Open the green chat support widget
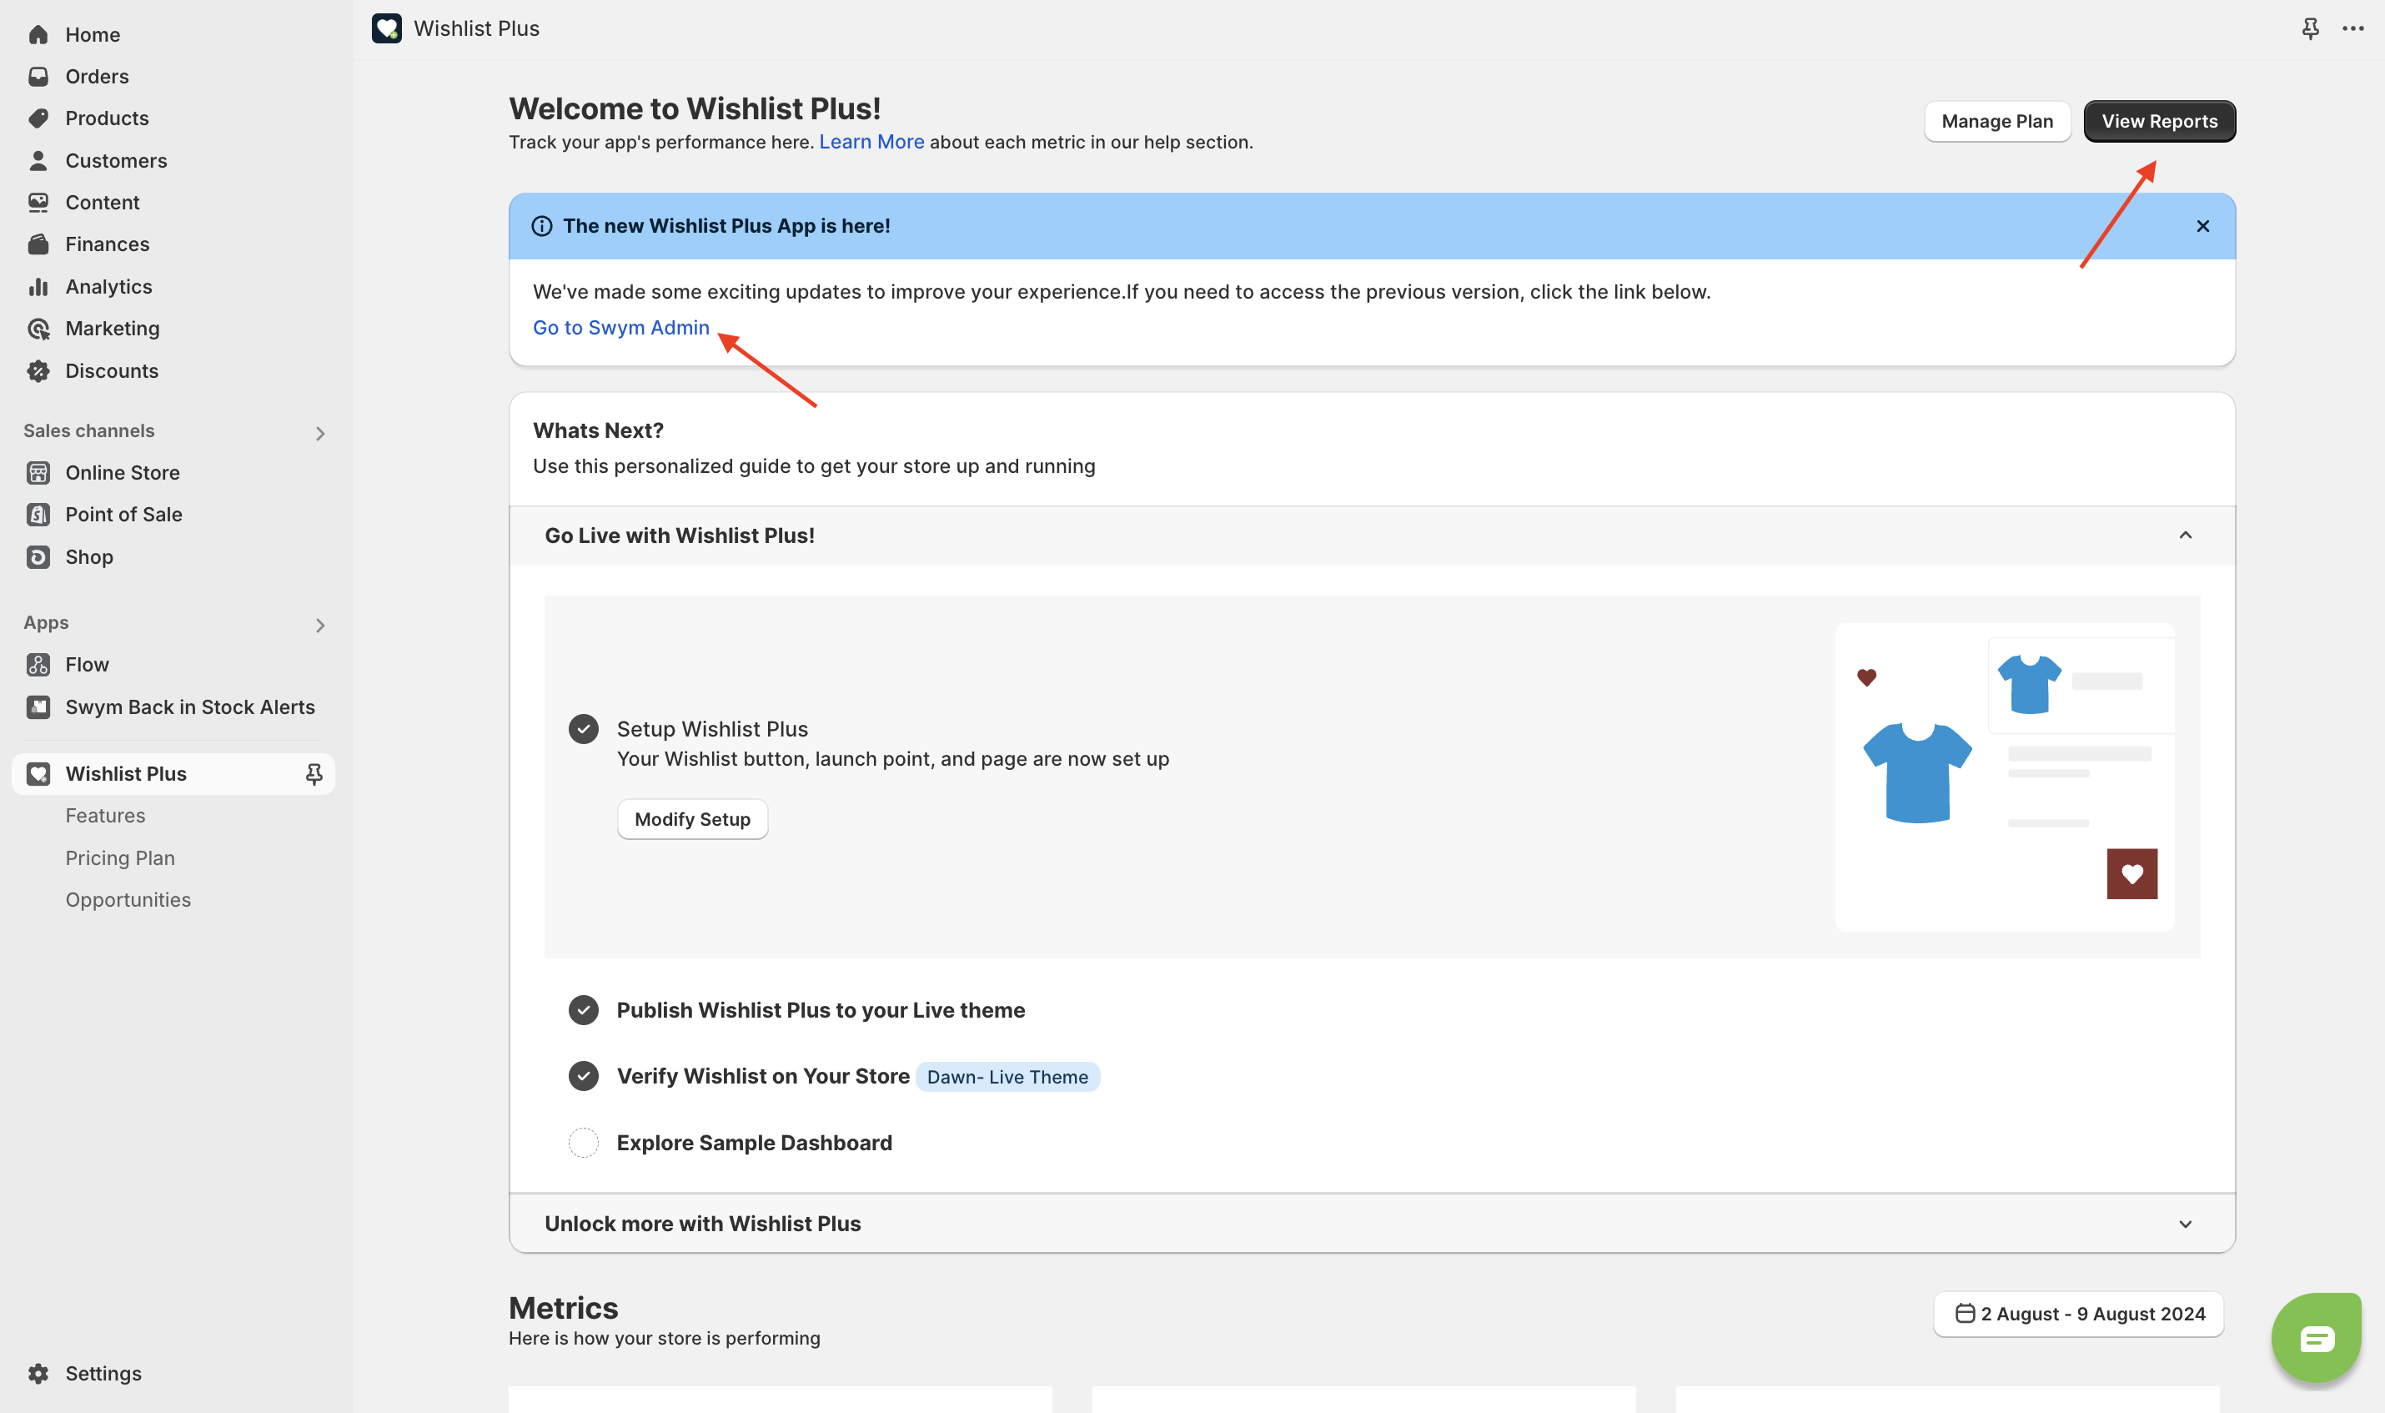The width and height of the screenshot is (2385, 1413). click(x=2316, y=1338)
